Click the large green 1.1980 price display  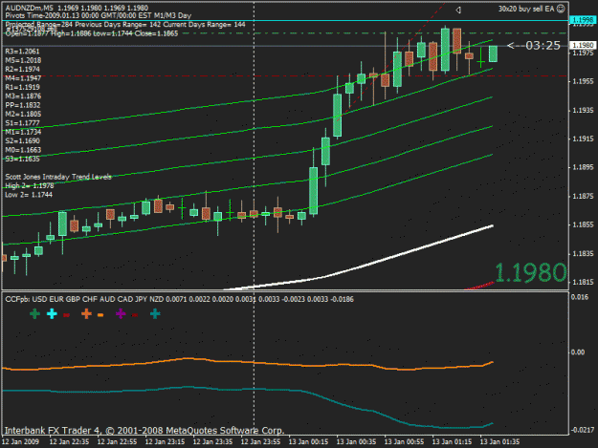(x=530, y=273)
